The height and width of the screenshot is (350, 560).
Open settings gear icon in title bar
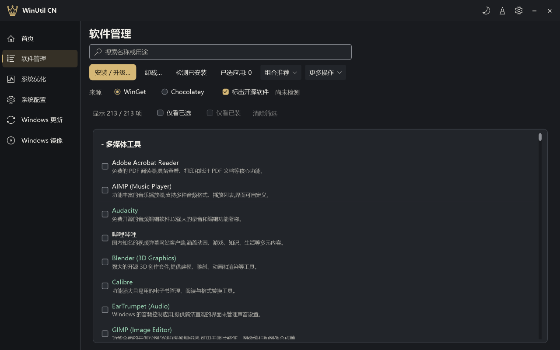(x=518, y=10)
